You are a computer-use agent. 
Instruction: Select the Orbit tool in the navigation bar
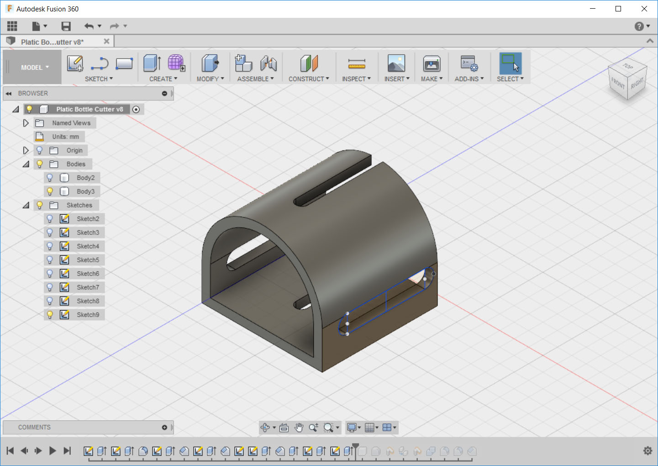pyautogui.click(x=266, y=428)
